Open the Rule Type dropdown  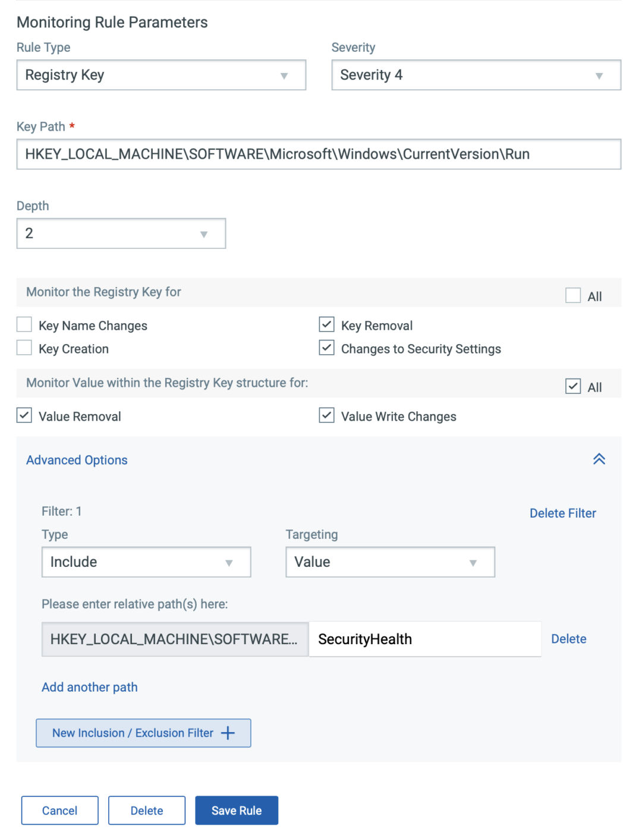point(160,75)
